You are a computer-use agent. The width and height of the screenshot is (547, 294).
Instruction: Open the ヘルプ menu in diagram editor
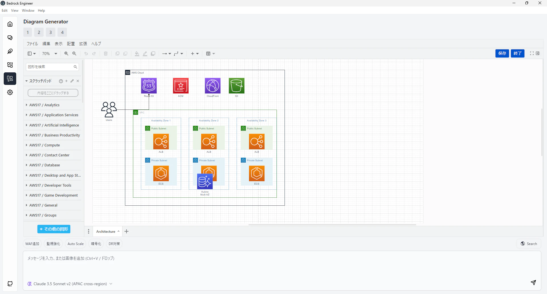coord(96,44)
